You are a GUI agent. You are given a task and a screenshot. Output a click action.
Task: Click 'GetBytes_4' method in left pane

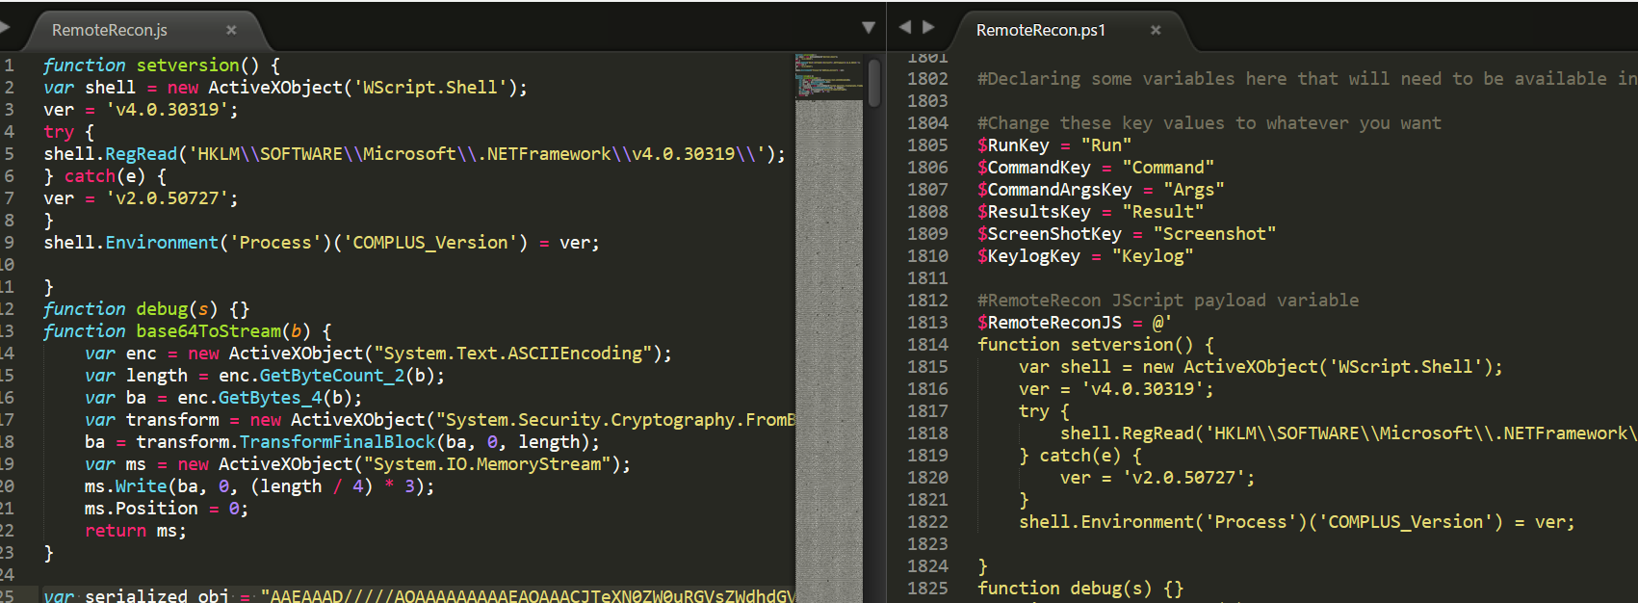(270, 398)
